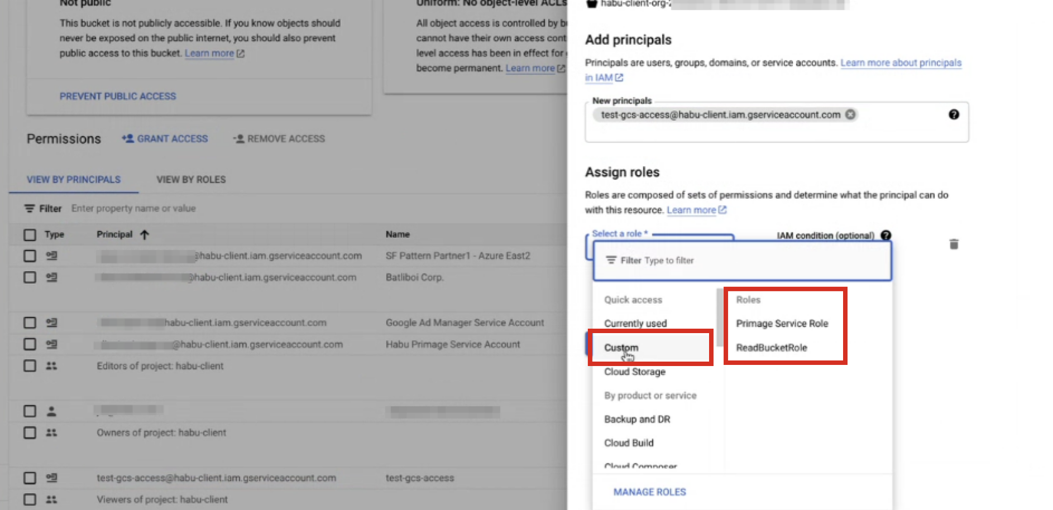Click help icon in New principals field

coord(954,114)
